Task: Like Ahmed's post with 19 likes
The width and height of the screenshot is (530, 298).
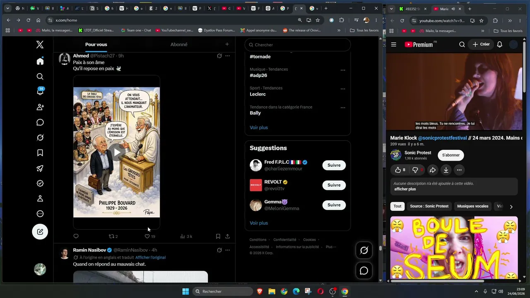Action: [150, 236]
